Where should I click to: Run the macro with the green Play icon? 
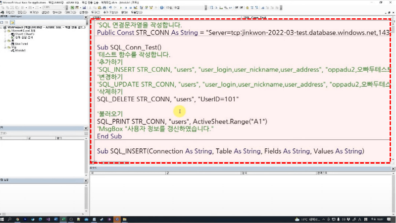121,7
